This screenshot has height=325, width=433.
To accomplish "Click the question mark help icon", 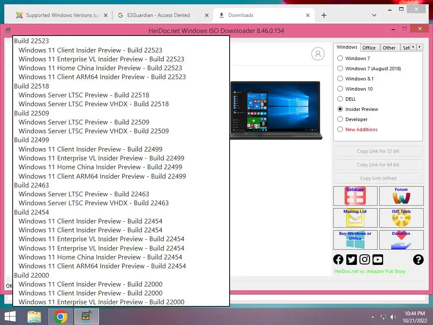I will (x=418, y=259).
